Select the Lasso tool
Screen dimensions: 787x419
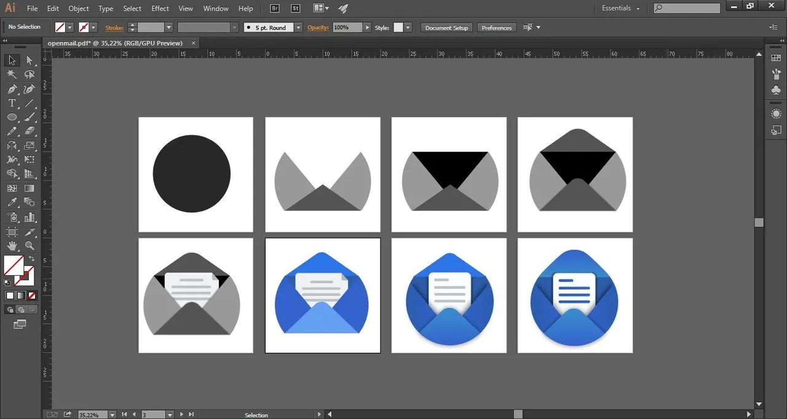tap(29, 74)
